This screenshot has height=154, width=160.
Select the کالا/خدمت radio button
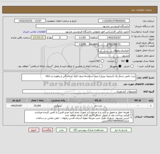(x=102, y=61)
